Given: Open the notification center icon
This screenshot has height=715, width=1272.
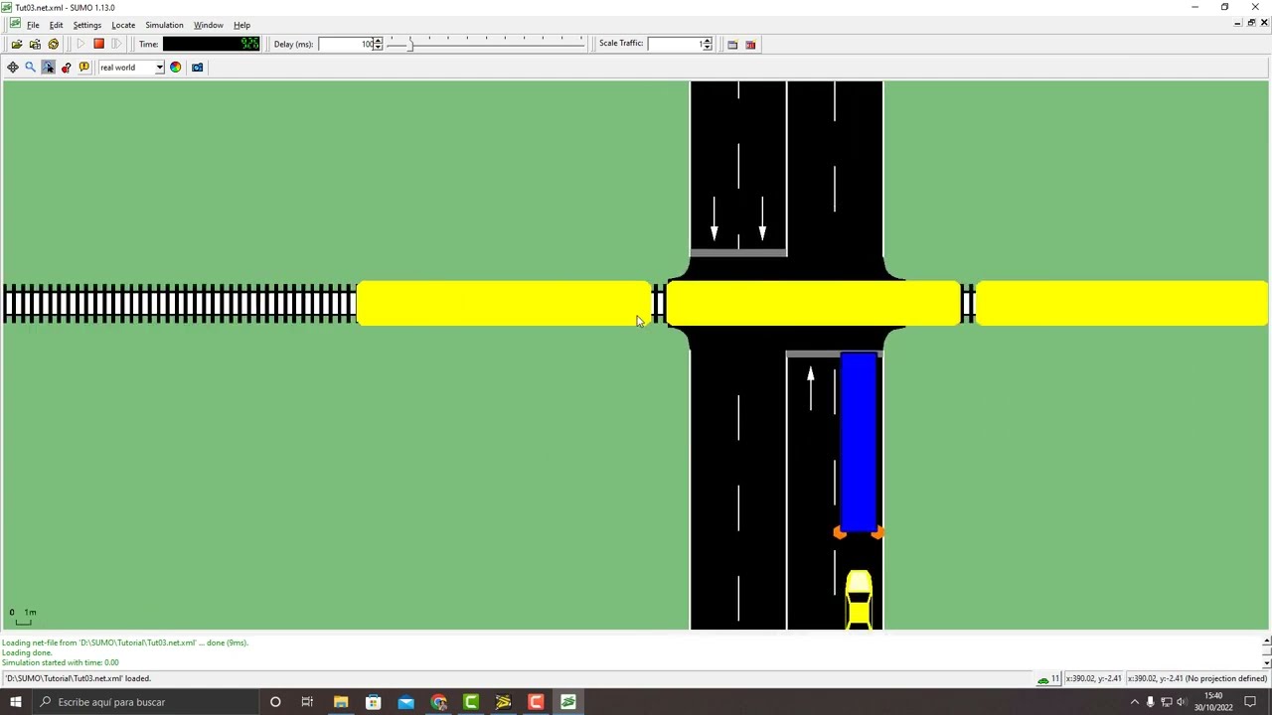Looking at the screenshot, I should [x=1250, y=702].
